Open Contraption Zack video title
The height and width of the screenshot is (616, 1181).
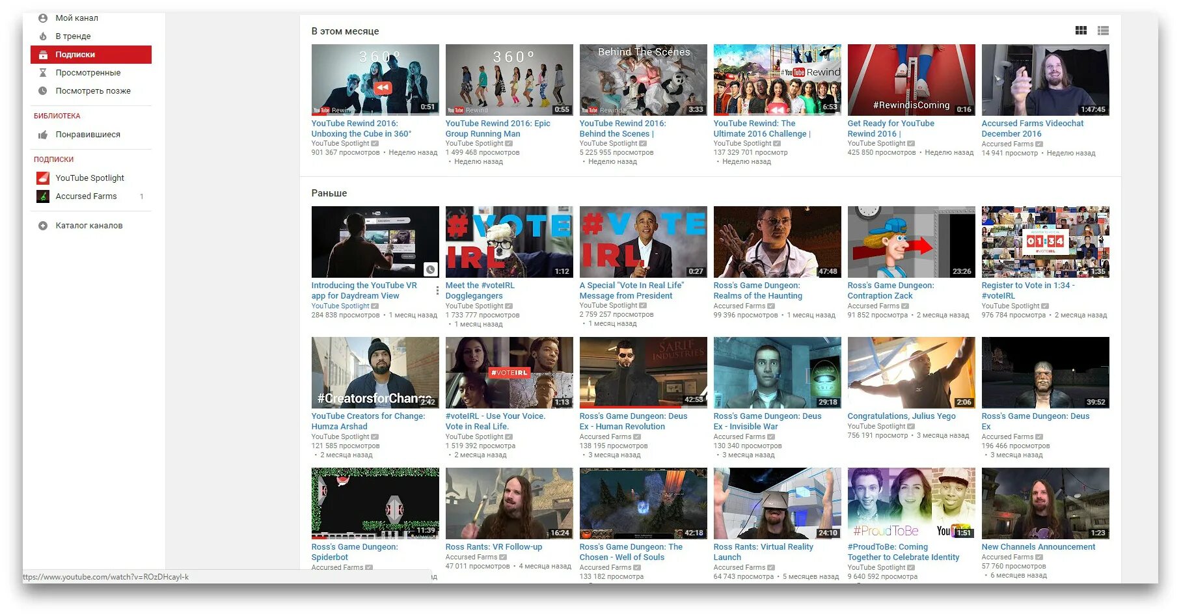[891, 291]
